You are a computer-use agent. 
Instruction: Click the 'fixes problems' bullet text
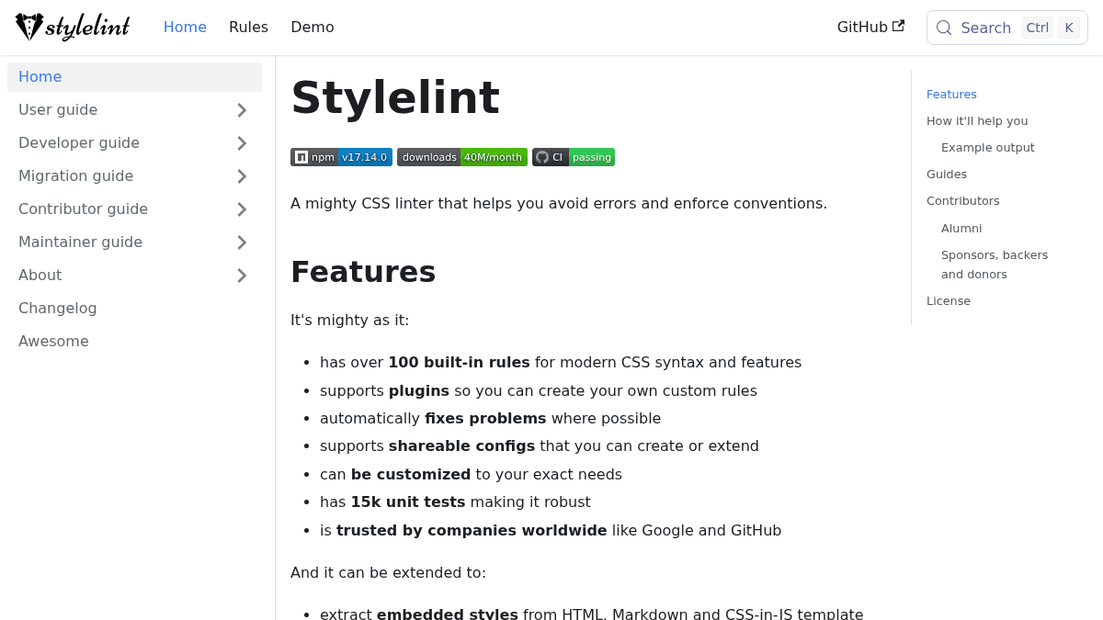coord(485,419)
